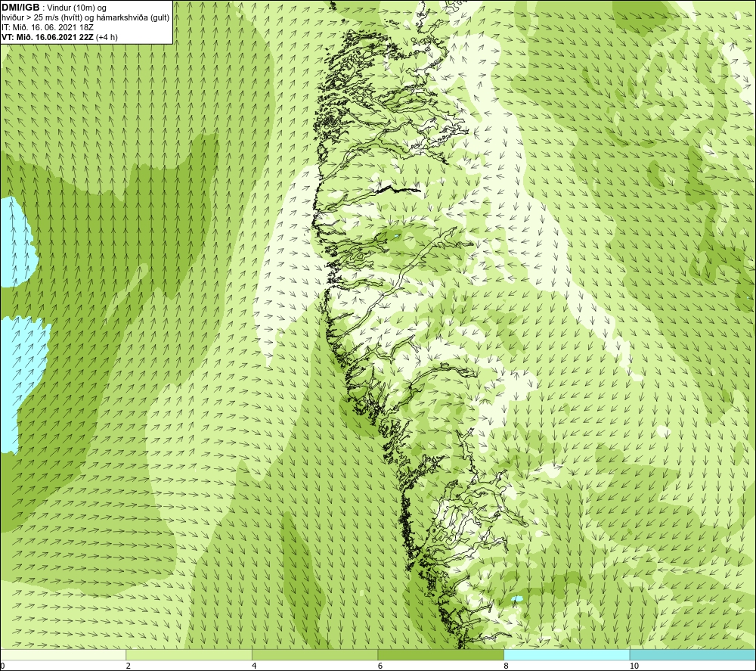Click the 0–2 m/s palest legend swatch
756x671 pixels.
[x=63, y=654]
